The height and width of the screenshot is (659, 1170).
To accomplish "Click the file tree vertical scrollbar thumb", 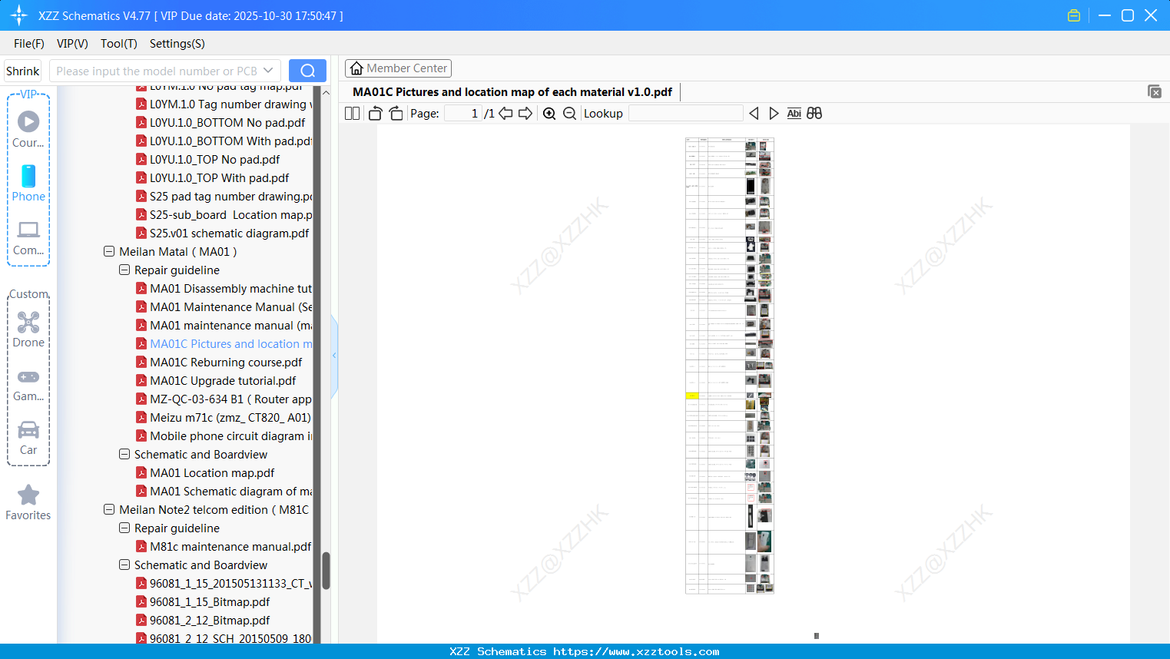I will tap(326, 570).
